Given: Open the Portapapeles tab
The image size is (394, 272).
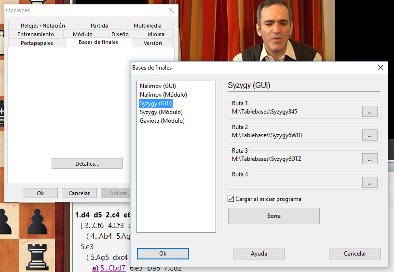Looking at the screenshot, I should [x=37, y=43].
